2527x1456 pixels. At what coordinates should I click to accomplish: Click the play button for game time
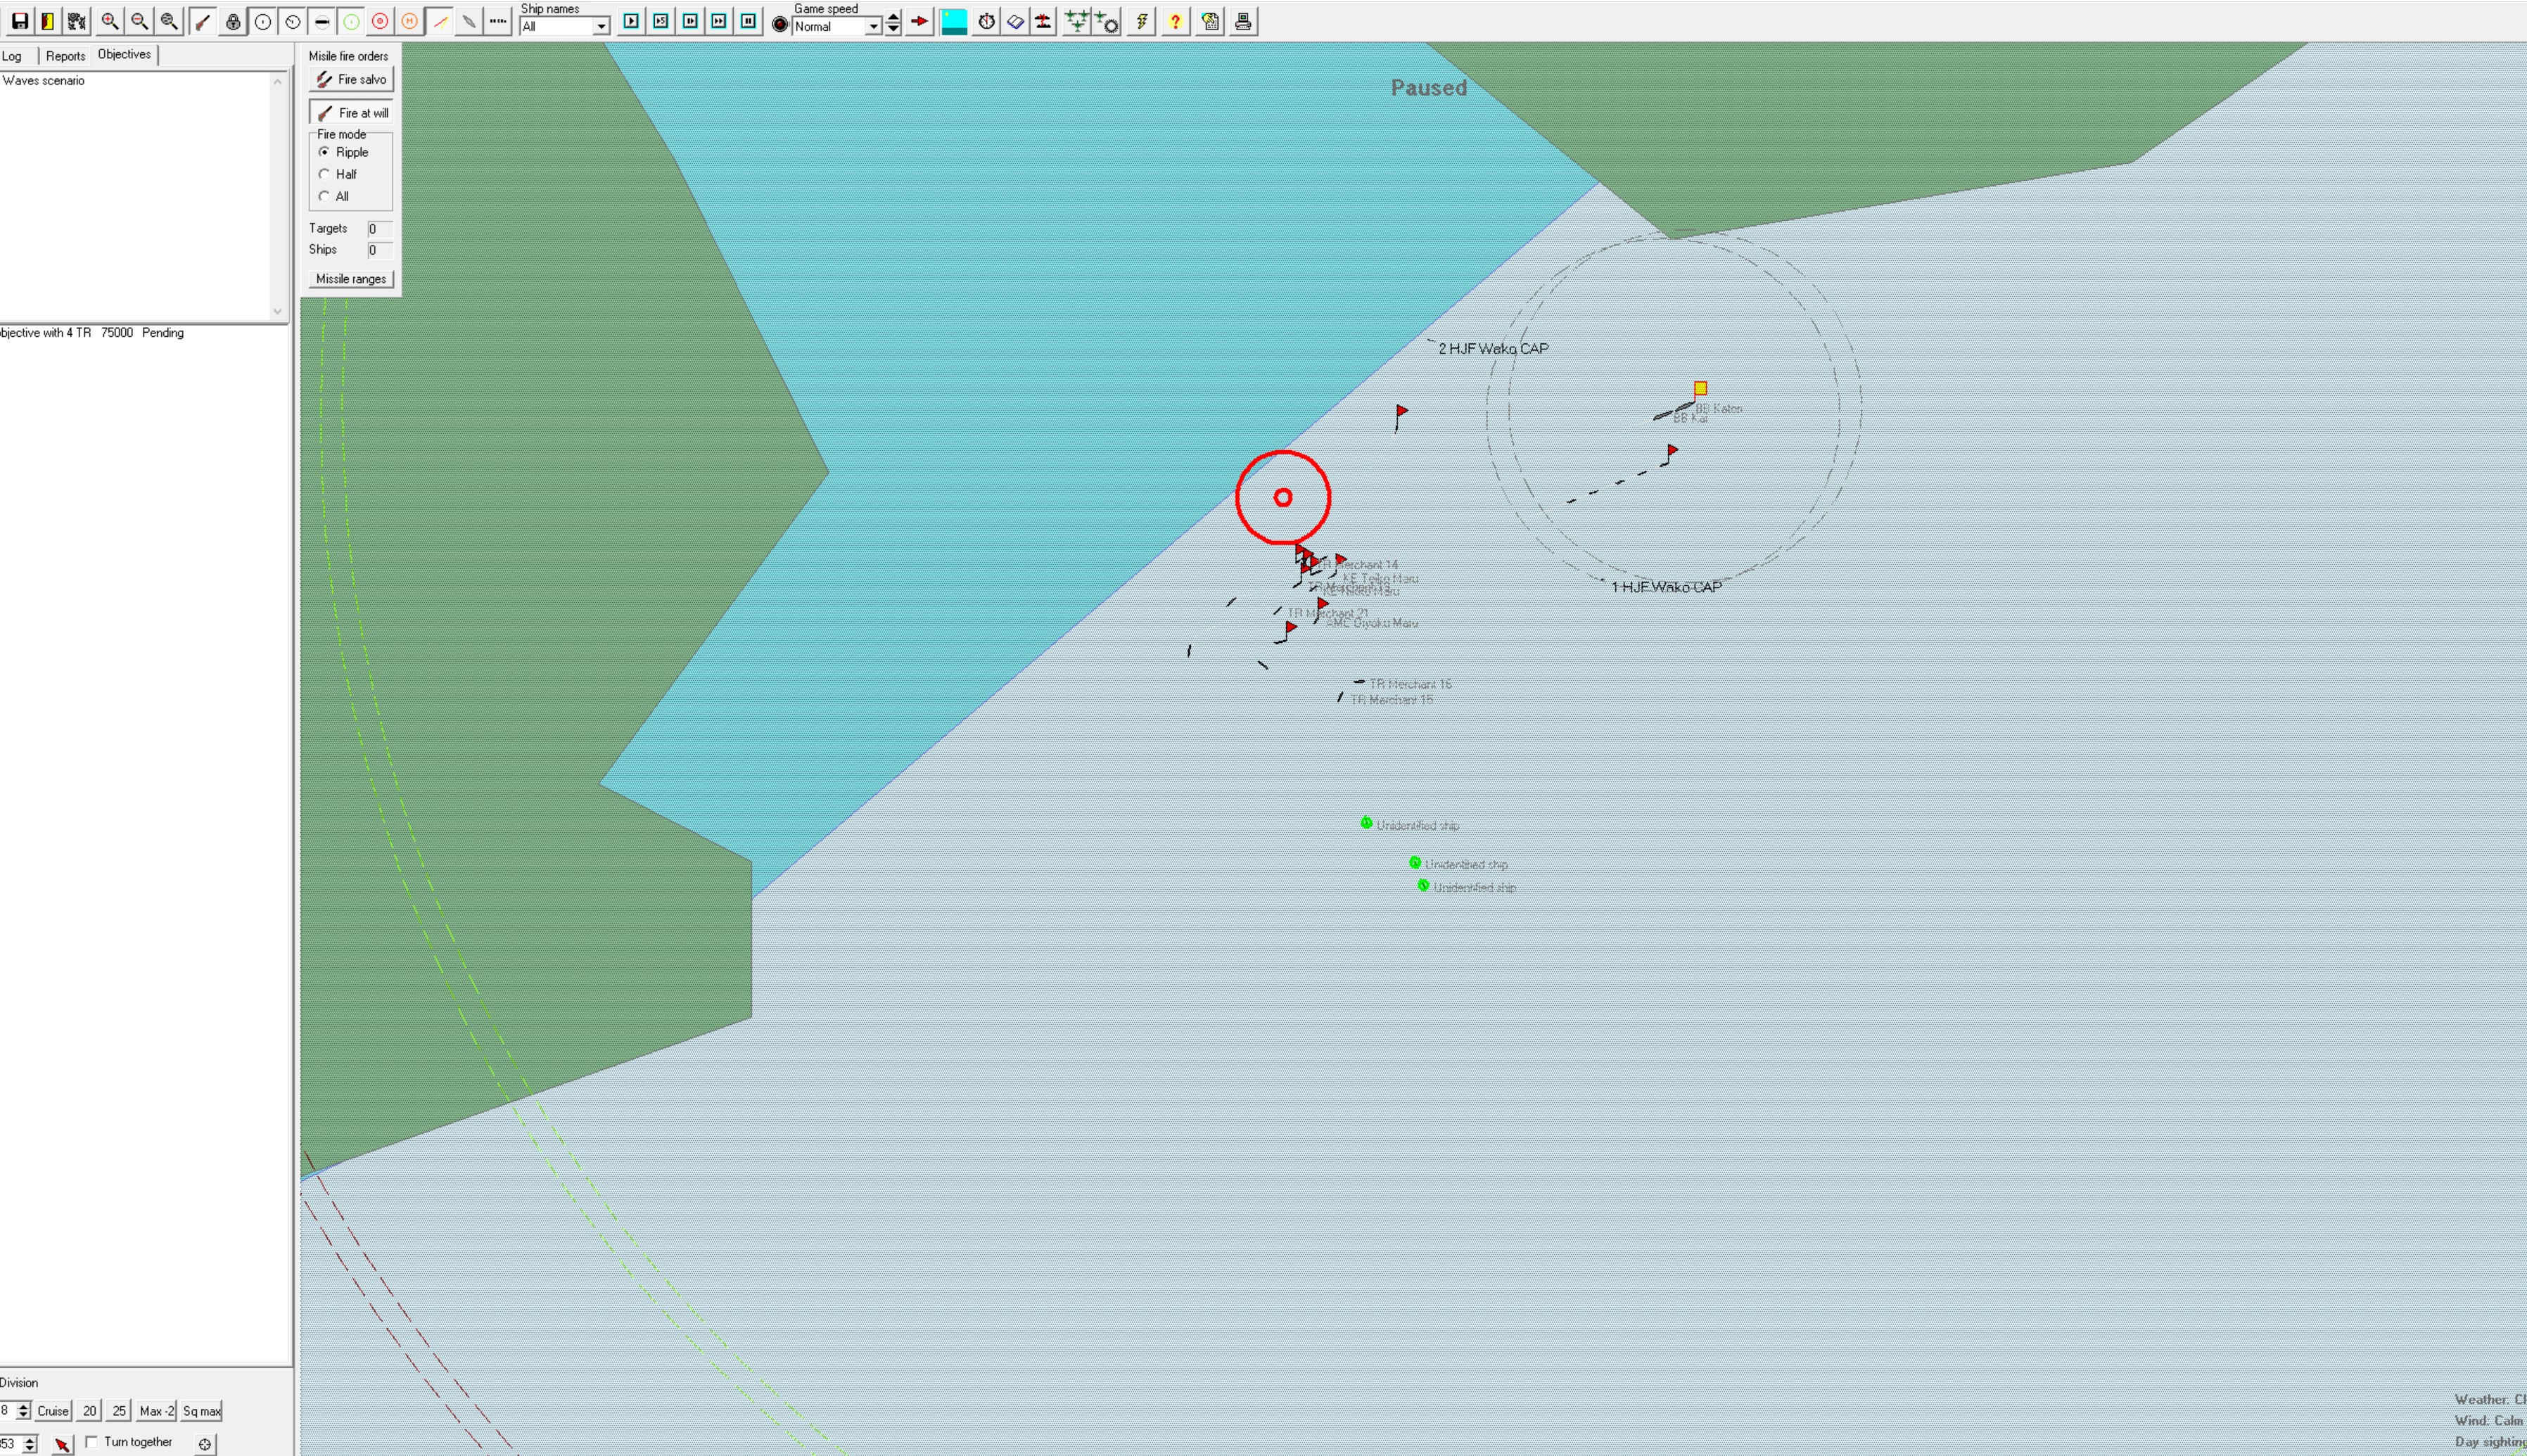(631, 21)
